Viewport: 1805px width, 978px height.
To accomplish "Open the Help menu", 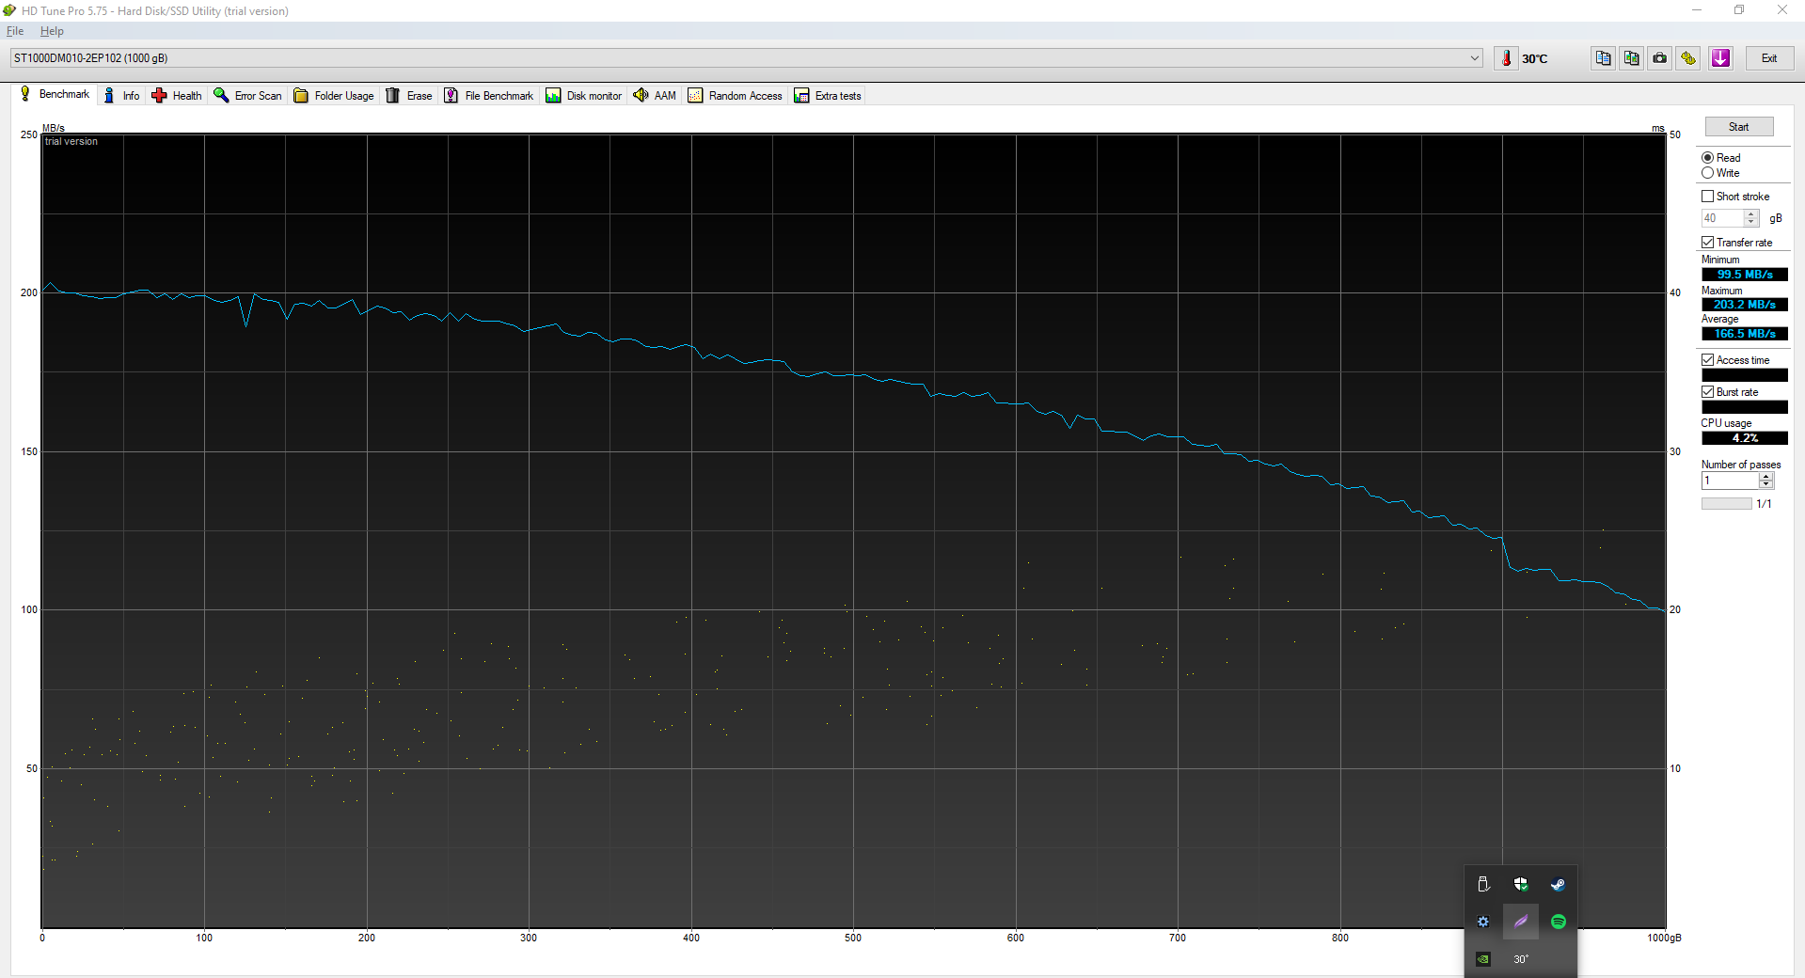I will [52, 31].
